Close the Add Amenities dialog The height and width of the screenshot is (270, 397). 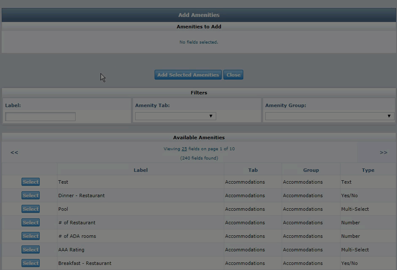pos(233,75)
